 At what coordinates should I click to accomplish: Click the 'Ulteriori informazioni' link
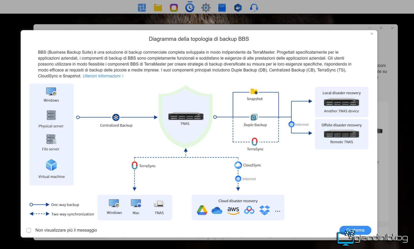tap(103, 76)
